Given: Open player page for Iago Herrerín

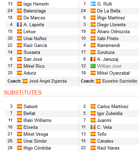Looking at the screenshot, I should (36, 4).
